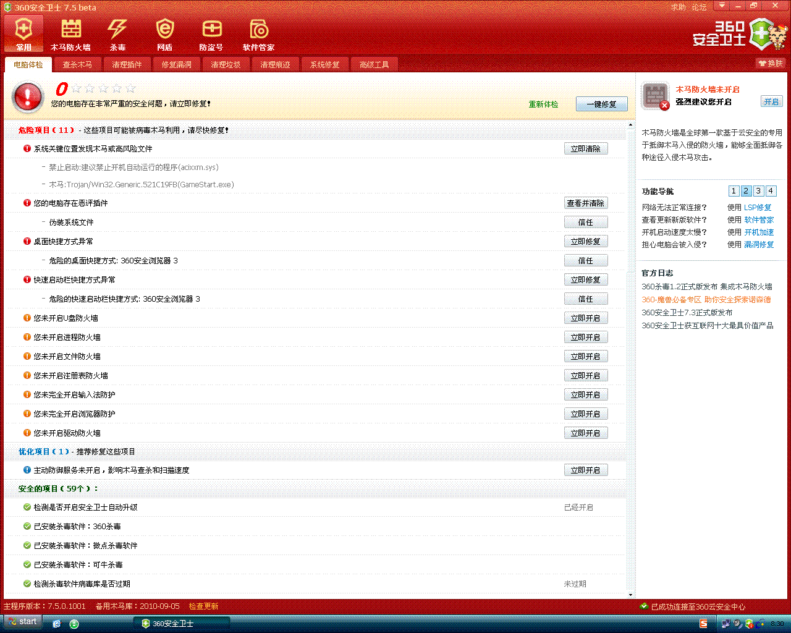
Task: Click the Sogou input icon in taskbar
Action: (x=703, y=624)
